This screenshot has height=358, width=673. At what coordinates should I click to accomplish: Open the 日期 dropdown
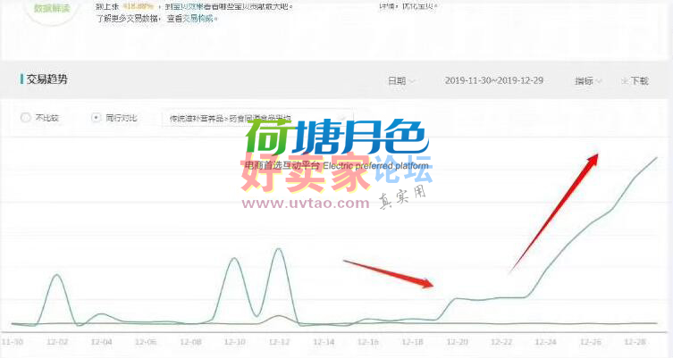pyautogui.click(x=401, y=80)
